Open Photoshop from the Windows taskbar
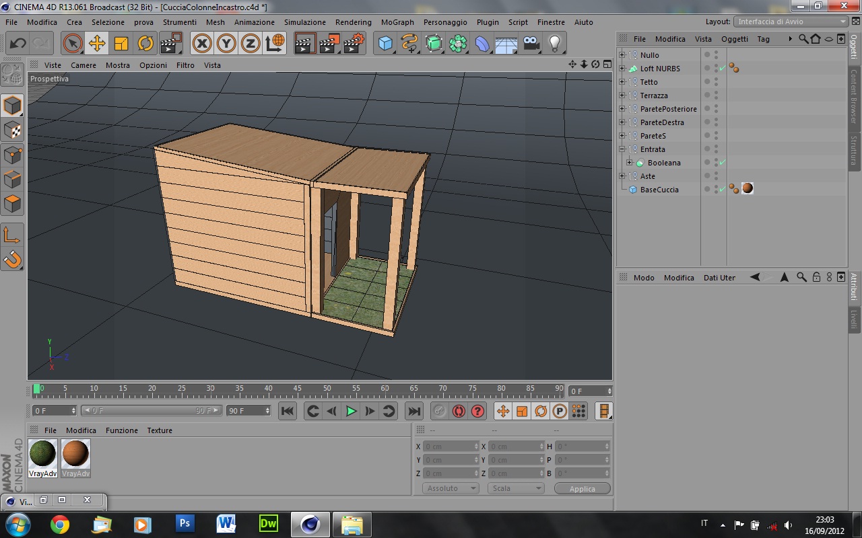 tap(185, 523)
